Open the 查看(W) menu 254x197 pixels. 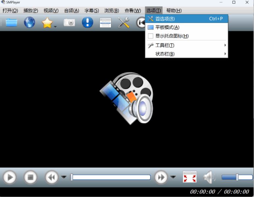[x=133, y=11]
